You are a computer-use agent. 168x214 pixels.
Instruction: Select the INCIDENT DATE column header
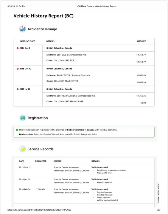coord(27,41)
